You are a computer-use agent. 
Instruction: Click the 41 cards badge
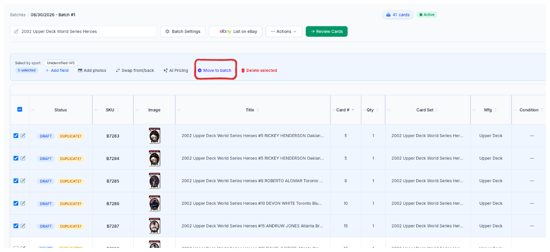click(x=398, y=15)
